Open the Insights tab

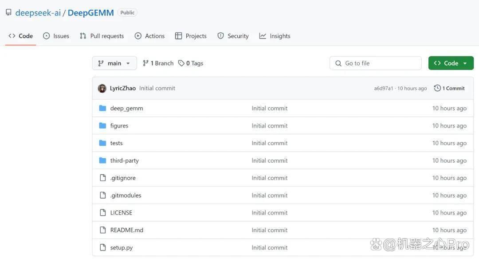(275, 36)
